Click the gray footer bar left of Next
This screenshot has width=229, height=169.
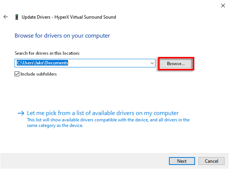pyautogui.click(x=82, y=161)
